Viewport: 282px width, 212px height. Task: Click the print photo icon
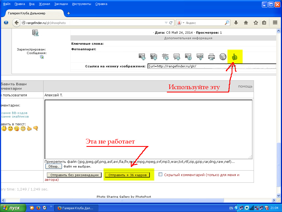tap(211, 57)
